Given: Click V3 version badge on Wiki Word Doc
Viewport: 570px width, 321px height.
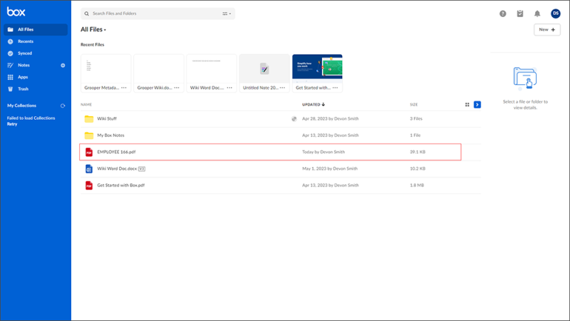Looking at the screenshot, I should click(x=142, y=169).
